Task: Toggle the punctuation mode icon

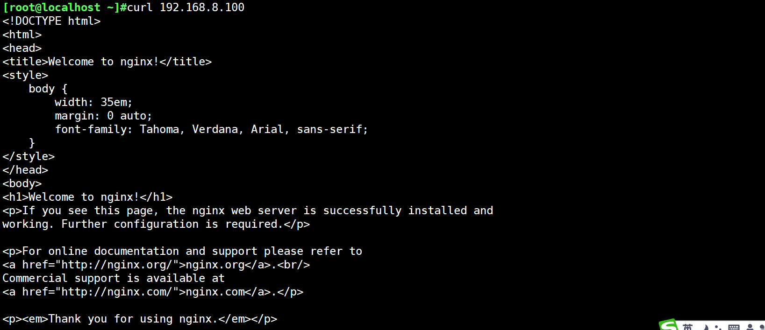Action: point(718,328)
